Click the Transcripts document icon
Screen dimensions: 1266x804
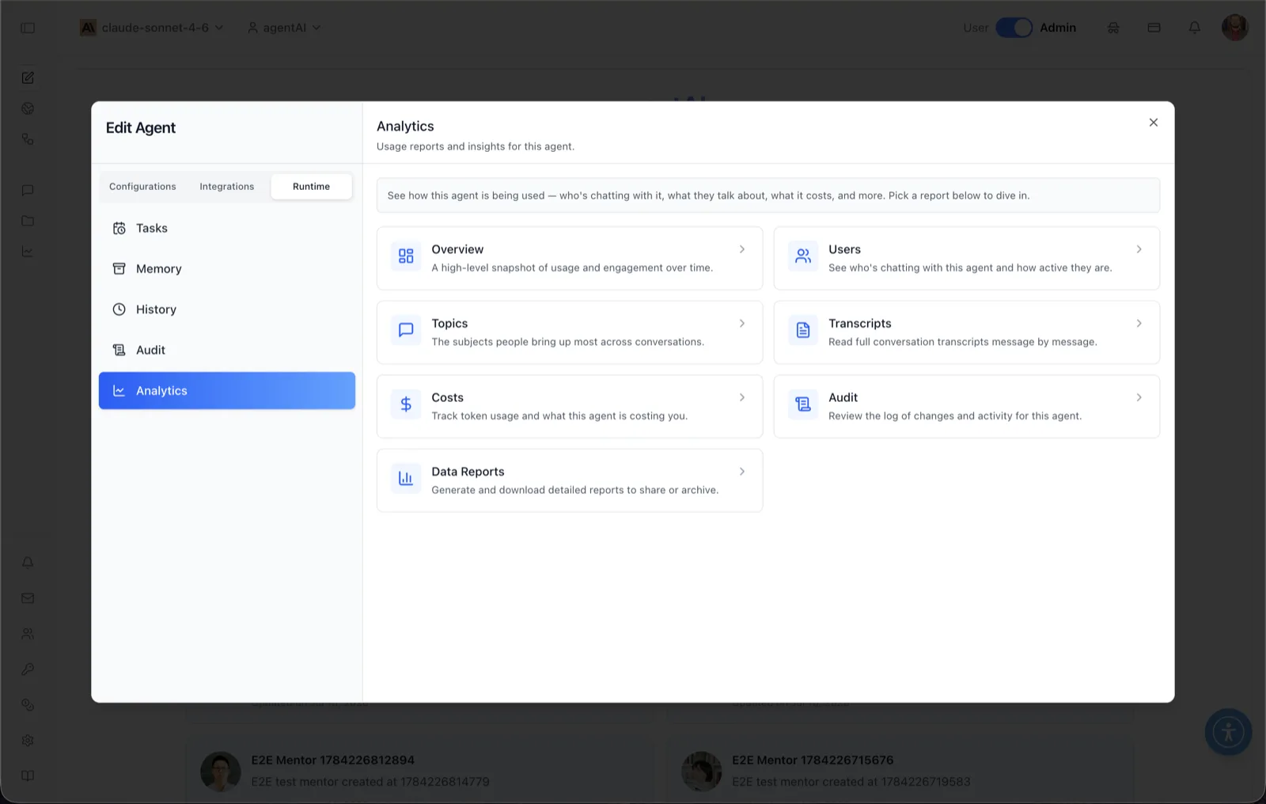tap(803, 330)
